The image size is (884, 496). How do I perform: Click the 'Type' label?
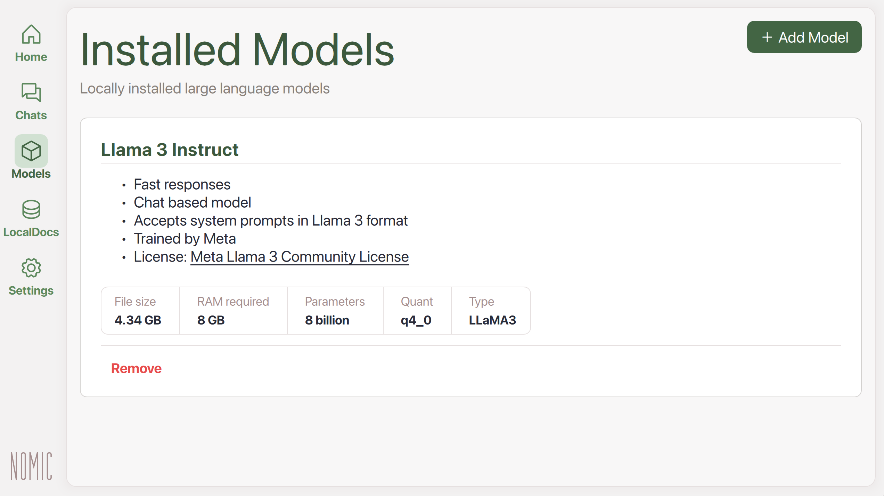[x=482, y=301]
